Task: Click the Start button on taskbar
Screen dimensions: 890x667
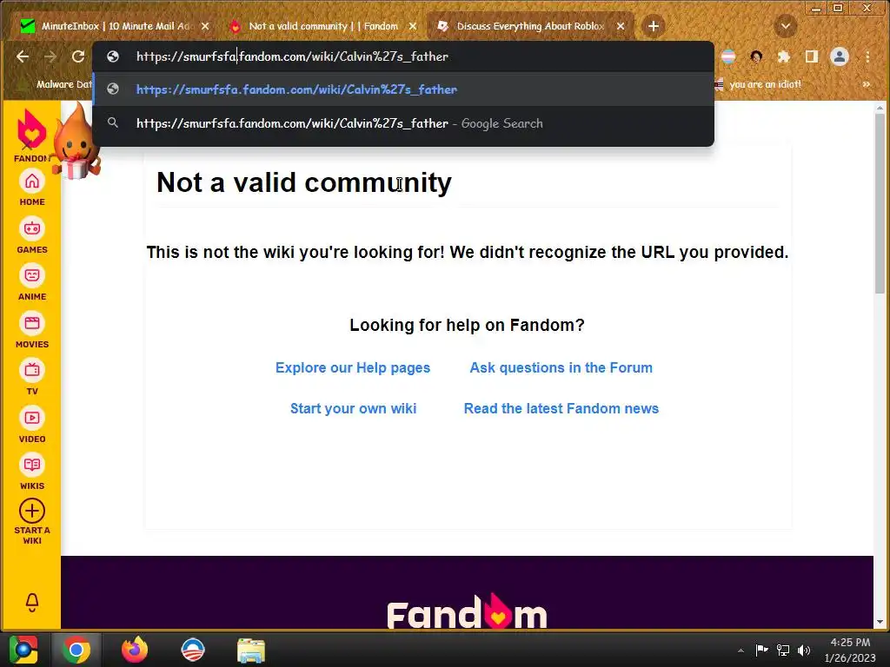Action: click(23, 650)
